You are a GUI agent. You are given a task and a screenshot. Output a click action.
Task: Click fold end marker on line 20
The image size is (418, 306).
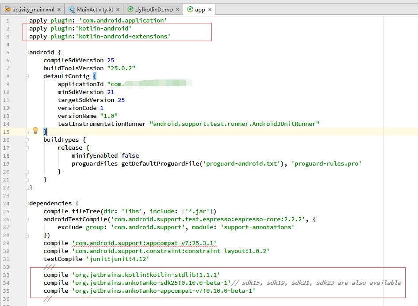tap(27, 172)
